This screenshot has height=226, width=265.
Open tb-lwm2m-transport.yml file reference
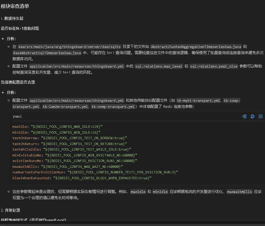coord(65,107)
